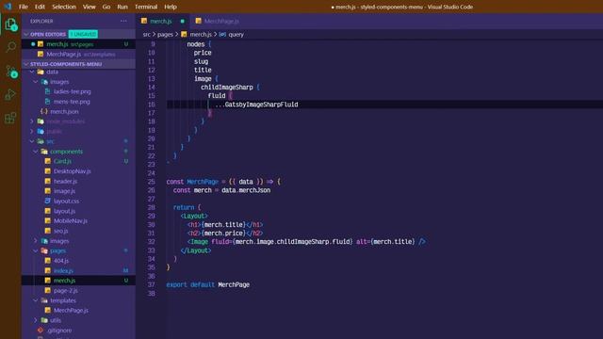Collapse the pages folder
This screenshot has height=339, width=603.
(36, 250)
